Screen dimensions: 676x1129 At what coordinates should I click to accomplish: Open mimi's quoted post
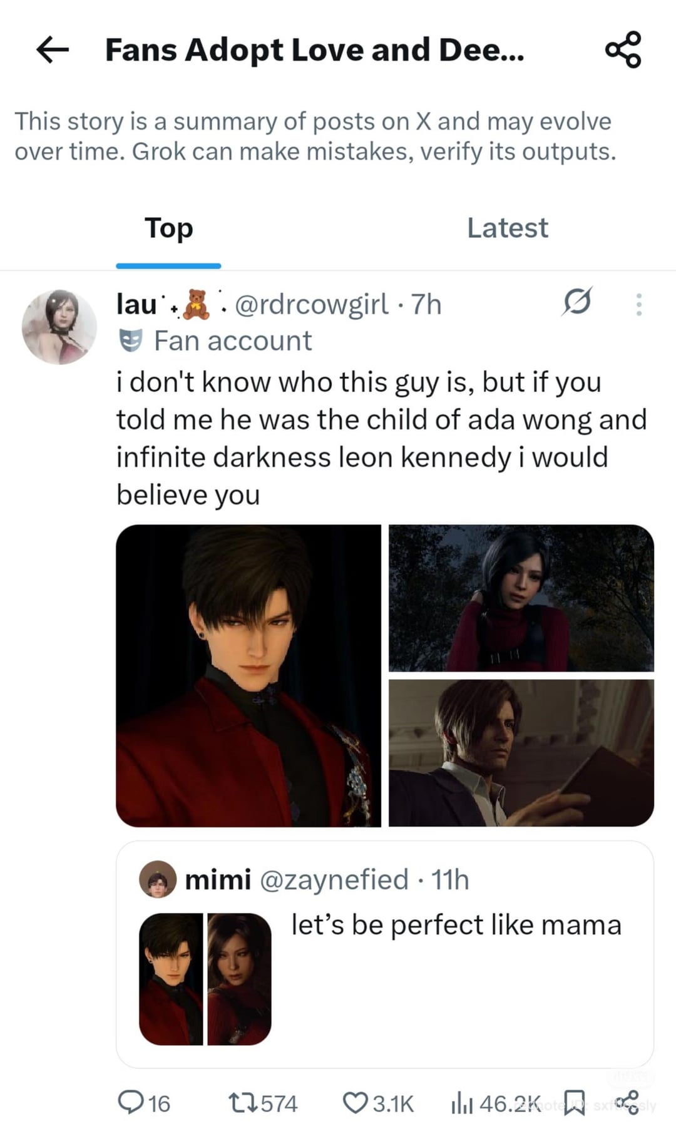tap(456, 976)
